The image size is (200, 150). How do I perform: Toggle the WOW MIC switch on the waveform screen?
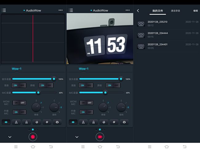coord(19,103)
